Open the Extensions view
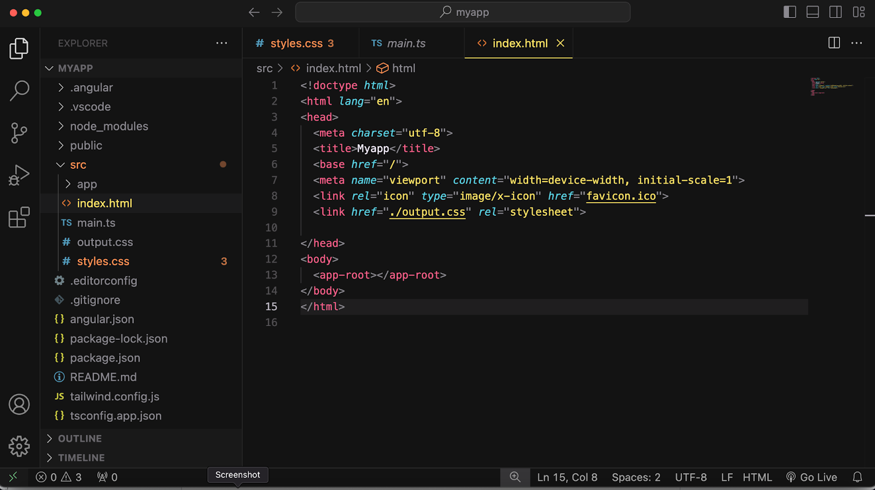 pos(19,217)
